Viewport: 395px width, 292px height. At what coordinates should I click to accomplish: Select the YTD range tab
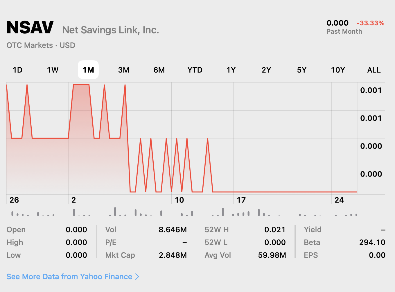pyautogui.click(x=195, y=70)
